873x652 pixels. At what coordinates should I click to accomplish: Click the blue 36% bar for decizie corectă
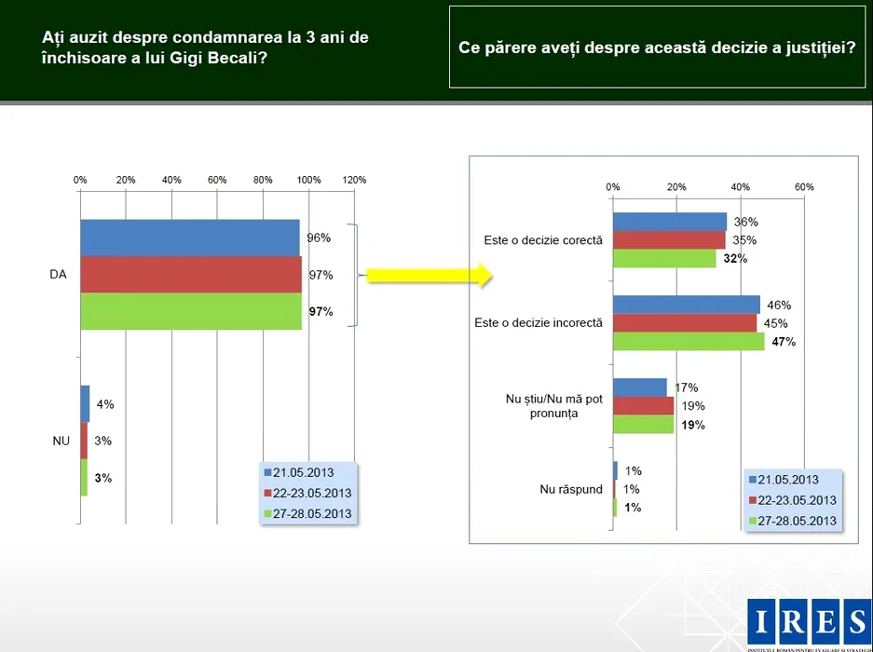pyautogui.click(x=669, y=222)
